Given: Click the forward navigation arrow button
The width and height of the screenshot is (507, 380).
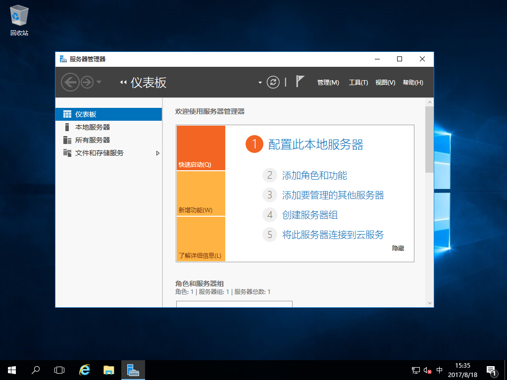Looking at the screenshot, I should [87, 82].
